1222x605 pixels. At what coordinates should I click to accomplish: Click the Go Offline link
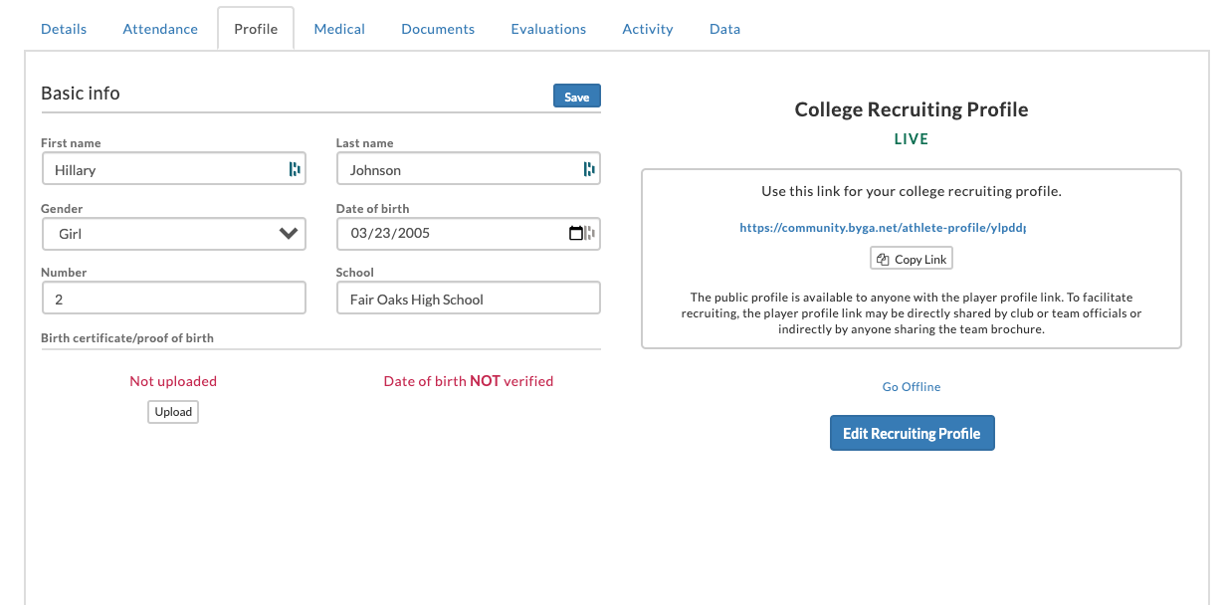[912, 387]
